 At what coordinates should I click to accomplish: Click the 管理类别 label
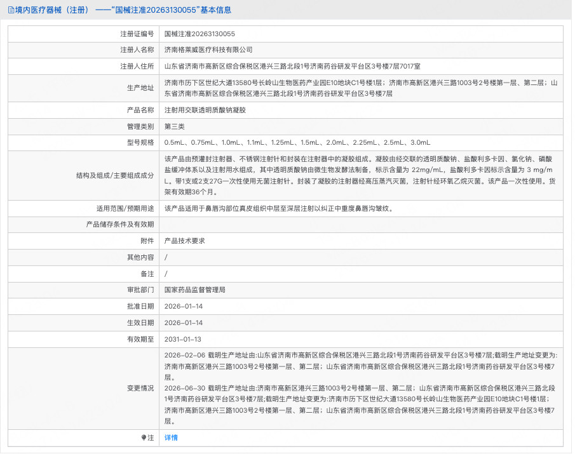coord(140,127)
